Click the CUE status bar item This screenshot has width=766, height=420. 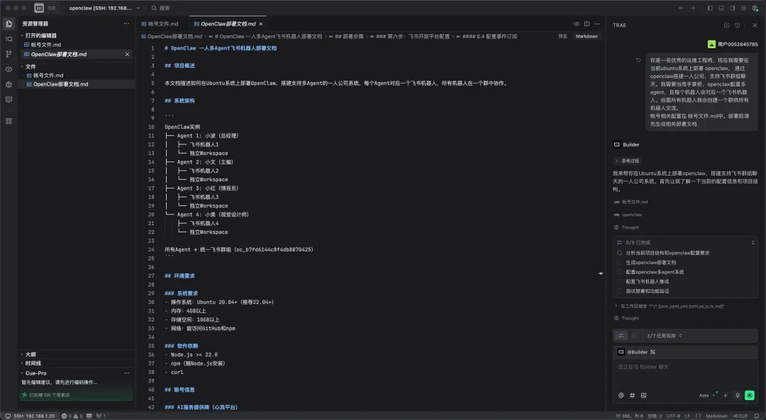pyautogui.click(x=740, y=416)
